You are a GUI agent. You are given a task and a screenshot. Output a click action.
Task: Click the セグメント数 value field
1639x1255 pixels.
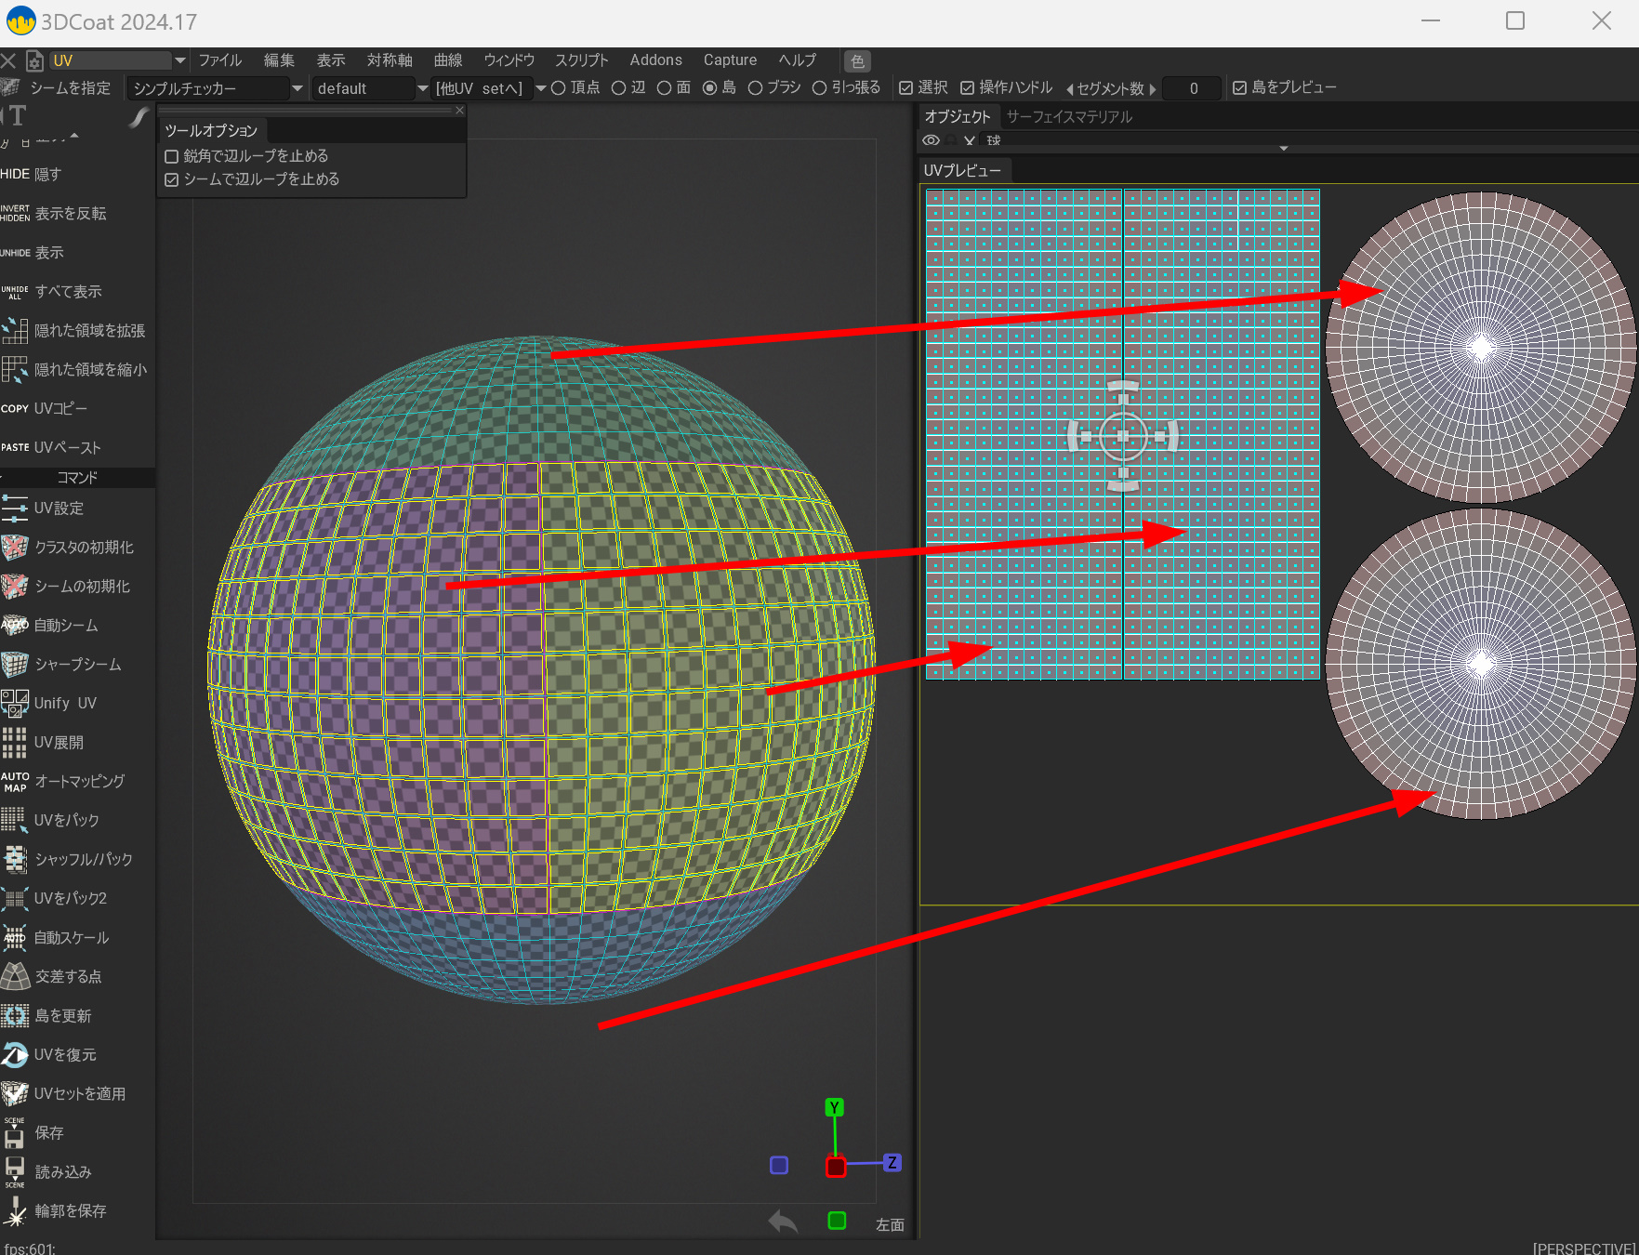point(1193,88)
